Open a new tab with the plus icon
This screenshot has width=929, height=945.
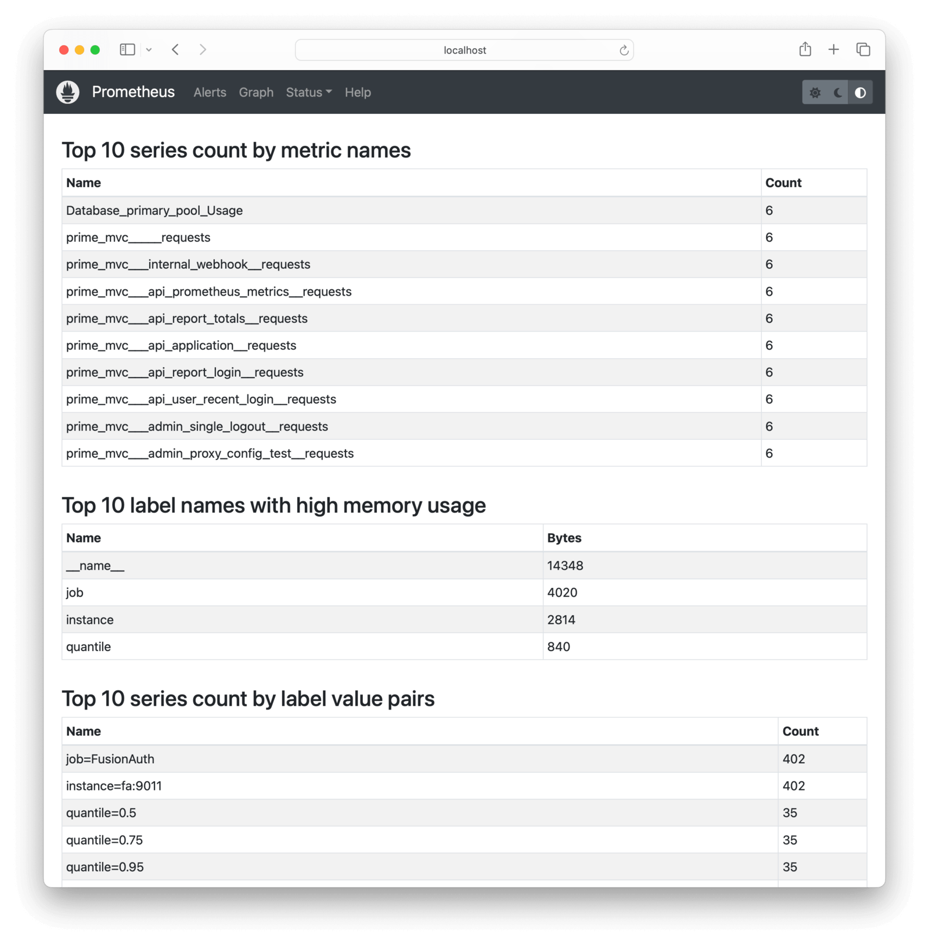coord(834,49)
